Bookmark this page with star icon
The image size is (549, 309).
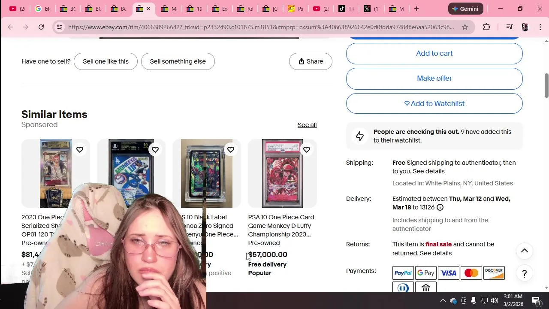[465, 27]
